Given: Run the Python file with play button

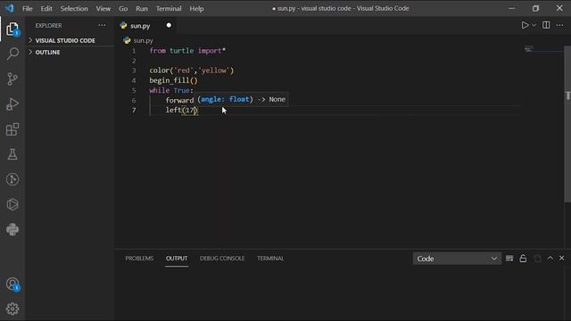Looking at the screenshot, I should 525,25.
